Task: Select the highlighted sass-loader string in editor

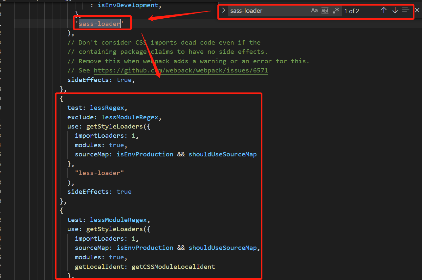Action: [100, 23]
